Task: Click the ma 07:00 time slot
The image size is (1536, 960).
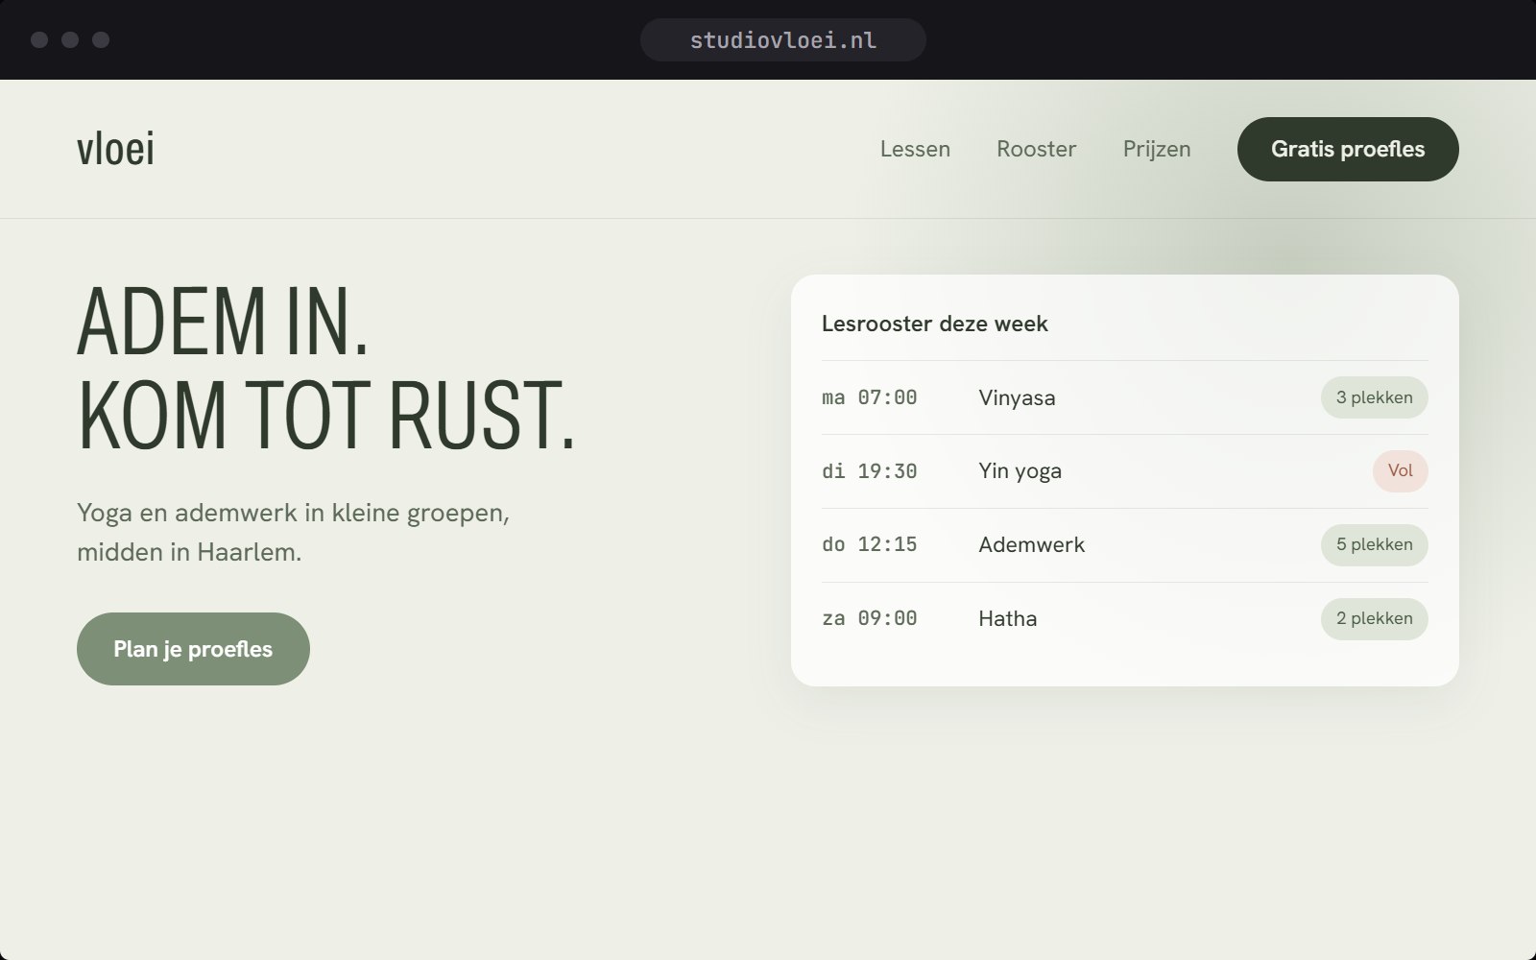Action: (870, 397)
